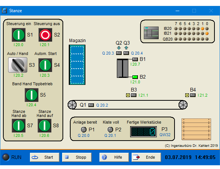Click the left conveyor roller wheel
This screenshot has width=220, height=169.
pyautogui.click(x=72, y=105)
